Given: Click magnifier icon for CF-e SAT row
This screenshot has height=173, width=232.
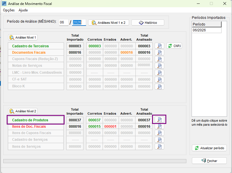Looking at the screenshot, I should [x=159, y=80].
